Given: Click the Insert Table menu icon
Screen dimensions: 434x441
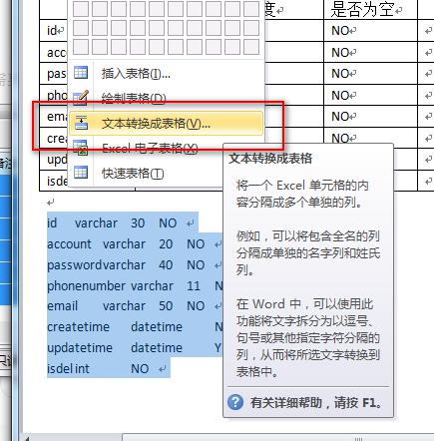Looking at the screenshot, I should point(81,73).
